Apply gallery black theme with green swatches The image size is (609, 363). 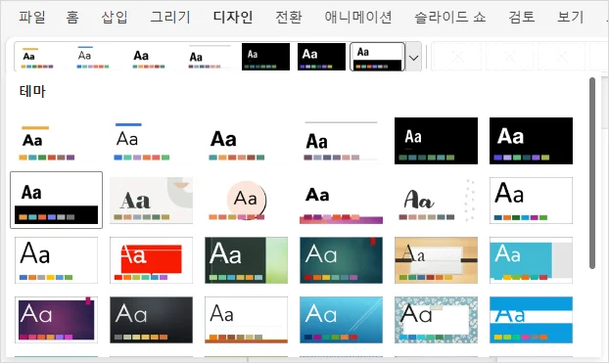tap(436, 141)
